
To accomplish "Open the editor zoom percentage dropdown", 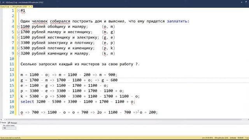I will point(5,119).
